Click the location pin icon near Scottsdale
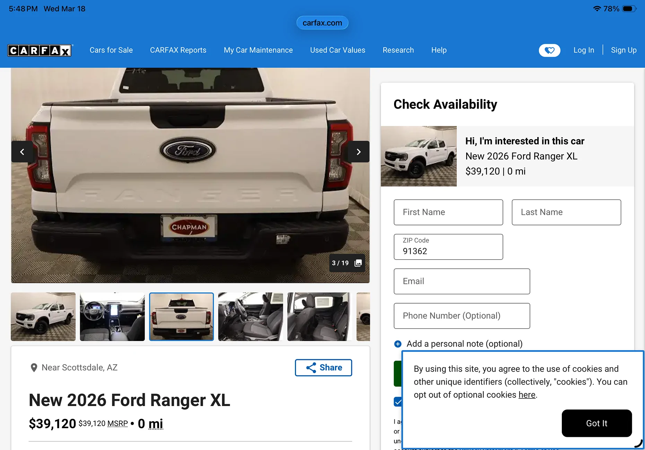Viewport: 645px width, 450px height. point(34,368)
